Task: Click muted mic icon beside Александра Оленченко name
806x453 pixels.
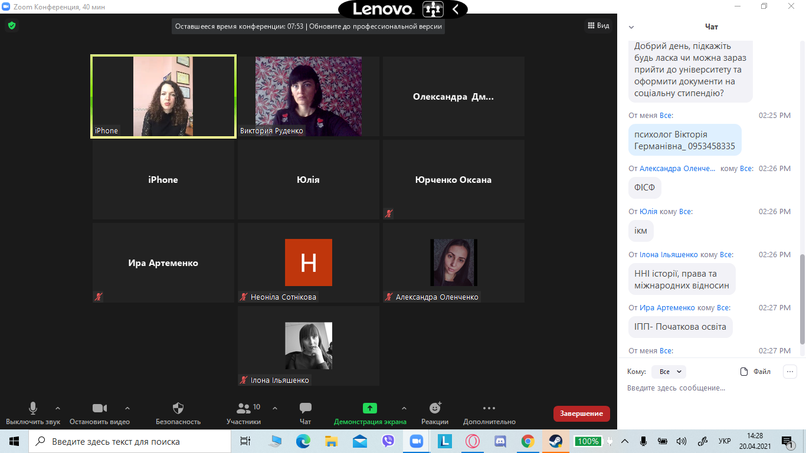Action: (x=389, y=297)
